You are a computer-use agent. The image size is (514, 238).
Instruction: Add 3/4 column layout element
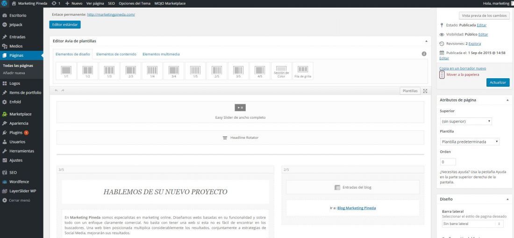tap(174, 71)
